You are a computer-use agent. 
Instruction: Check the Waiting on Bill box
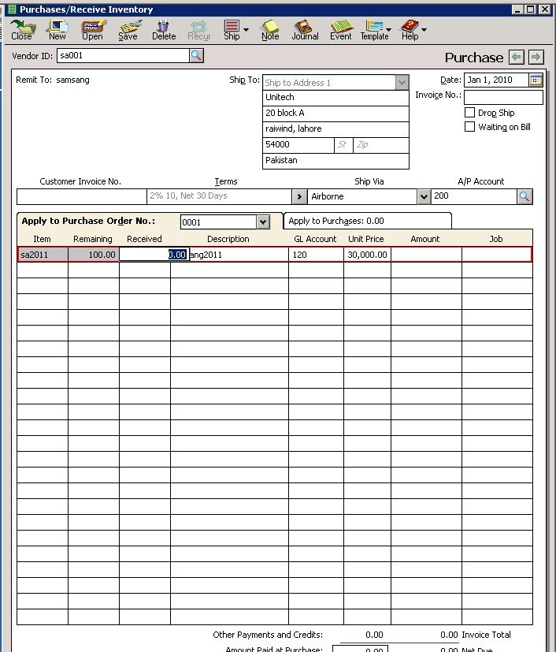pos(469,126)
